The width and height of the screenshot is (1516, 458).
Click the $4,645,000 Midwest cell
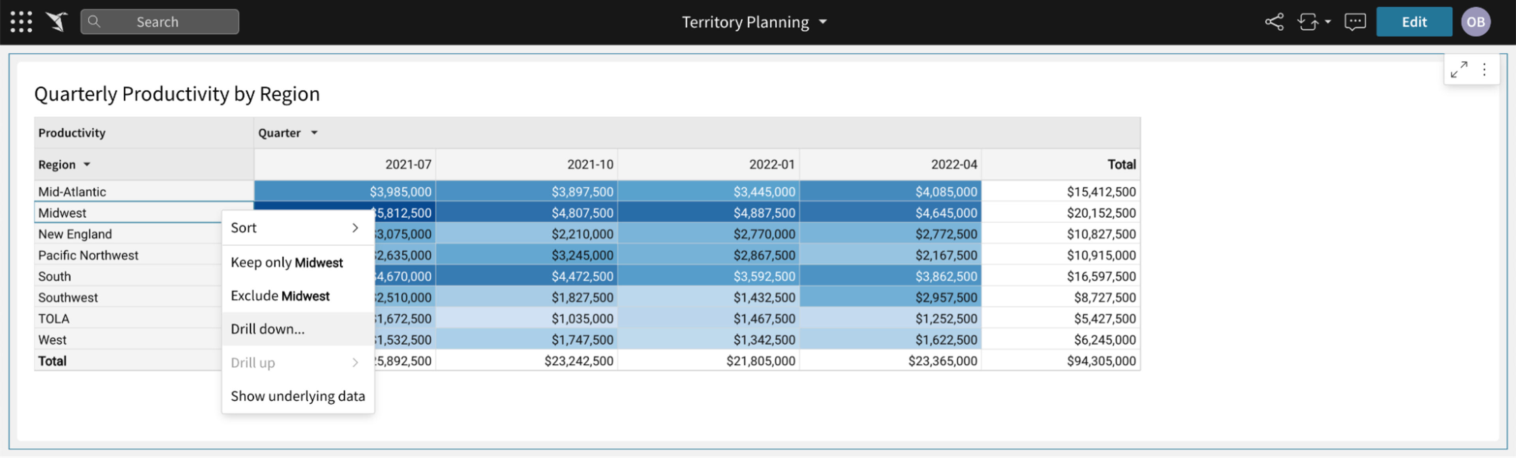tap(890, 212)
